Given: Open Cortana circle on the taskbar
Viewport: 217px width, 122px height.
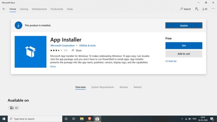Looking at the screenshot, I should pyautogui.click(x=66, y=119).
